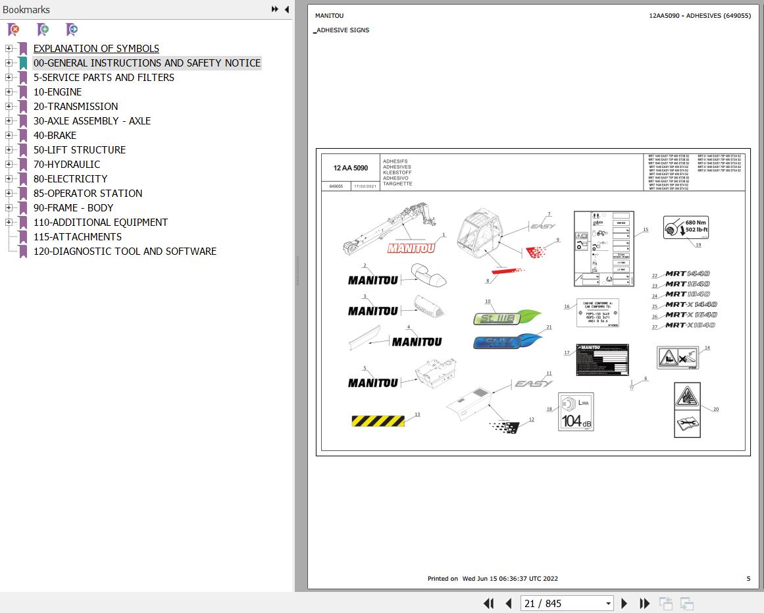This screenshot has width=764, height=613.
Task: Click the '12 AA 5090' diagram reference
Action: 350,168
